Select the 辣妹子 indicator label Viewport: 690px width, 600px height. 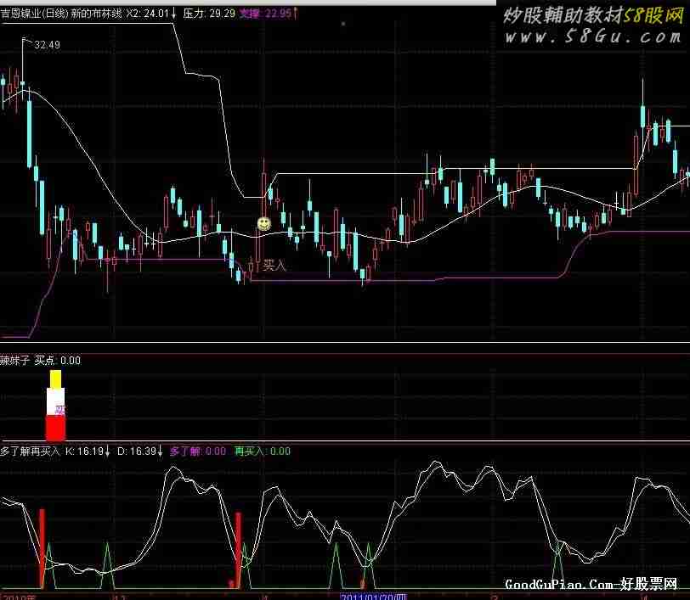pyautogui.click(x=15, y=361)
